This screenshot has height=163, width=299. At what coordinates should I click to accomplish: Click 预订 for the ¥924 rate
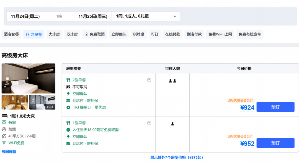(x=275, y=107)
